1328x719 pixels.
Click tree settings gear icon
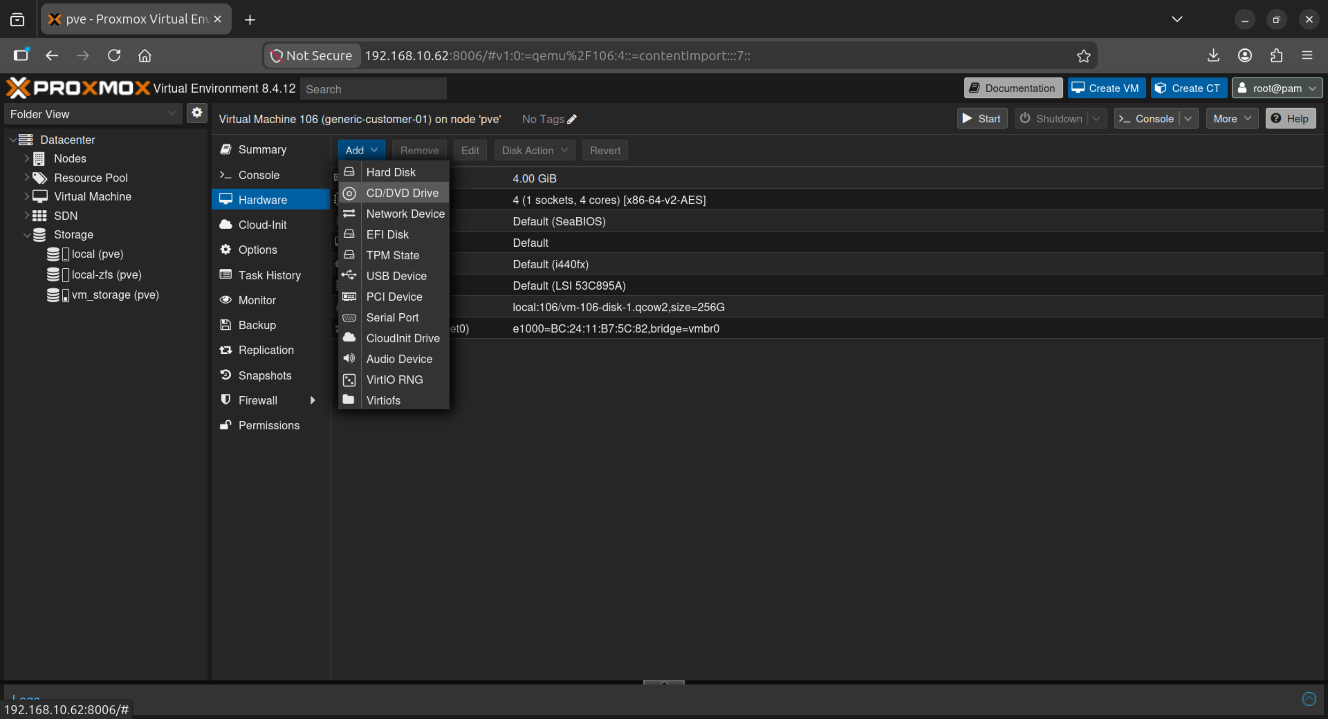(196, 113)
